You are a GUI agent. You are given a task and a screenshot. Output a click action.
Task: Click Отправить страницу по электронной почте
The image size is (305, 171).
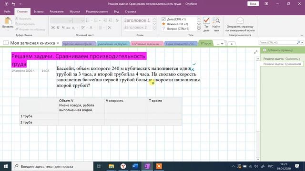[240, 24]
